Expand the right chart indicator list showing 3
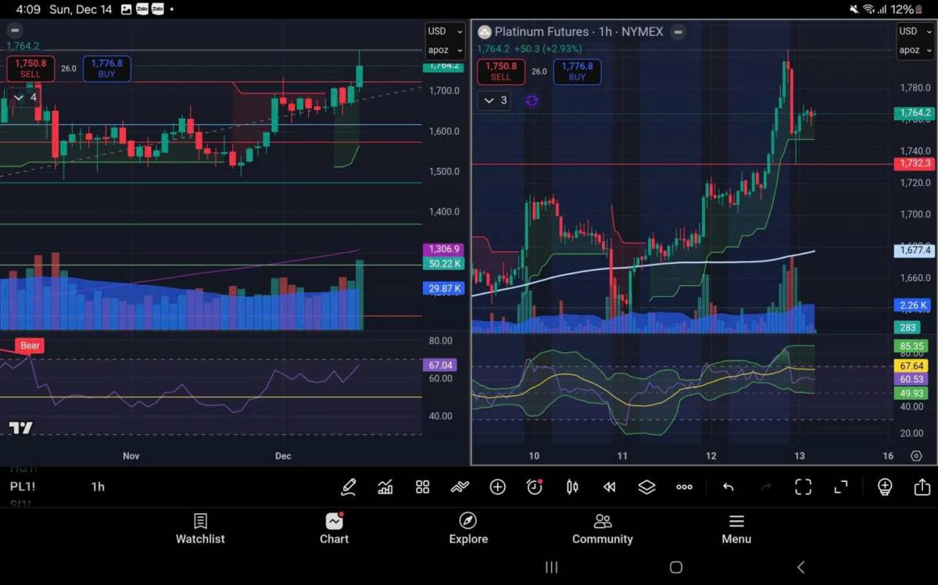The height and width of the screenshot is (585, 938). pos(494,101)
